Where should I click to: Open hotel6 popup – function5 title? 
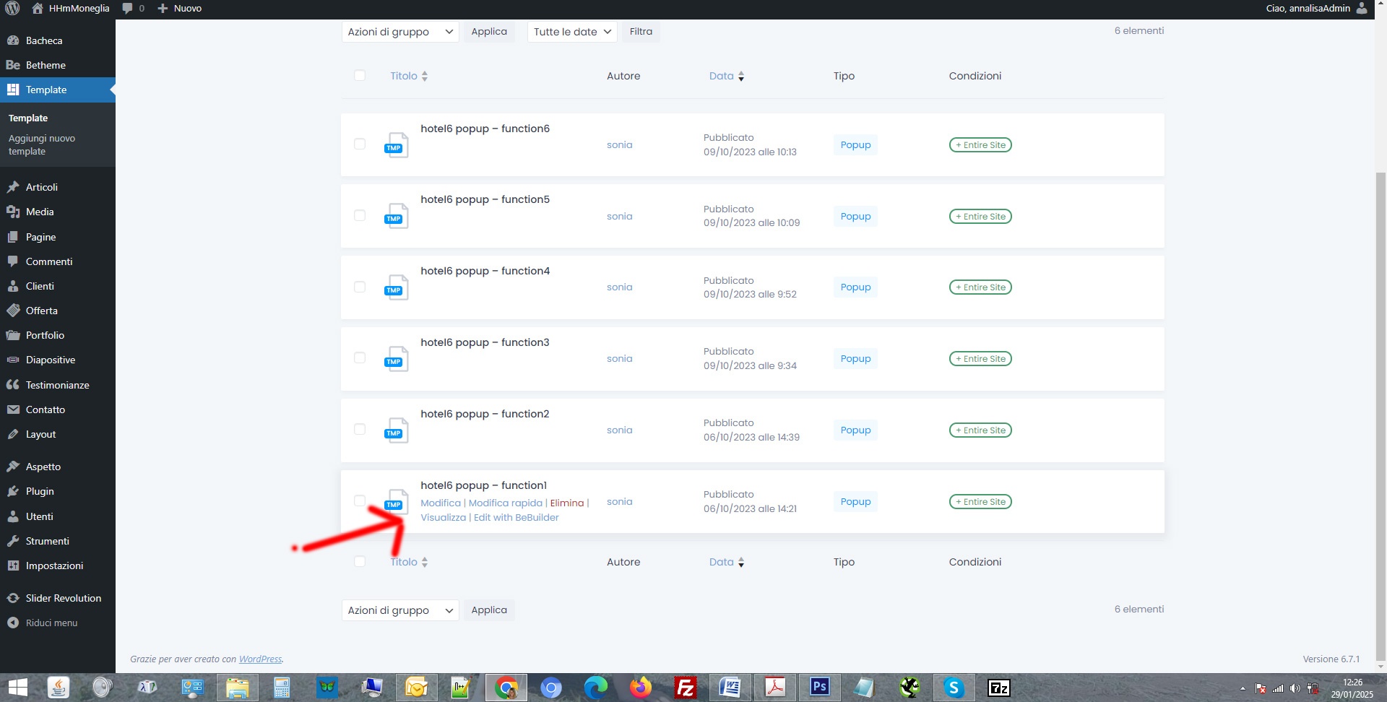click(485, 199)
